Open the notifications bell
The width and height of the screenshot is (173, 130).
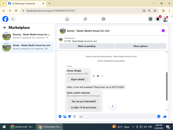coord(158,19)
